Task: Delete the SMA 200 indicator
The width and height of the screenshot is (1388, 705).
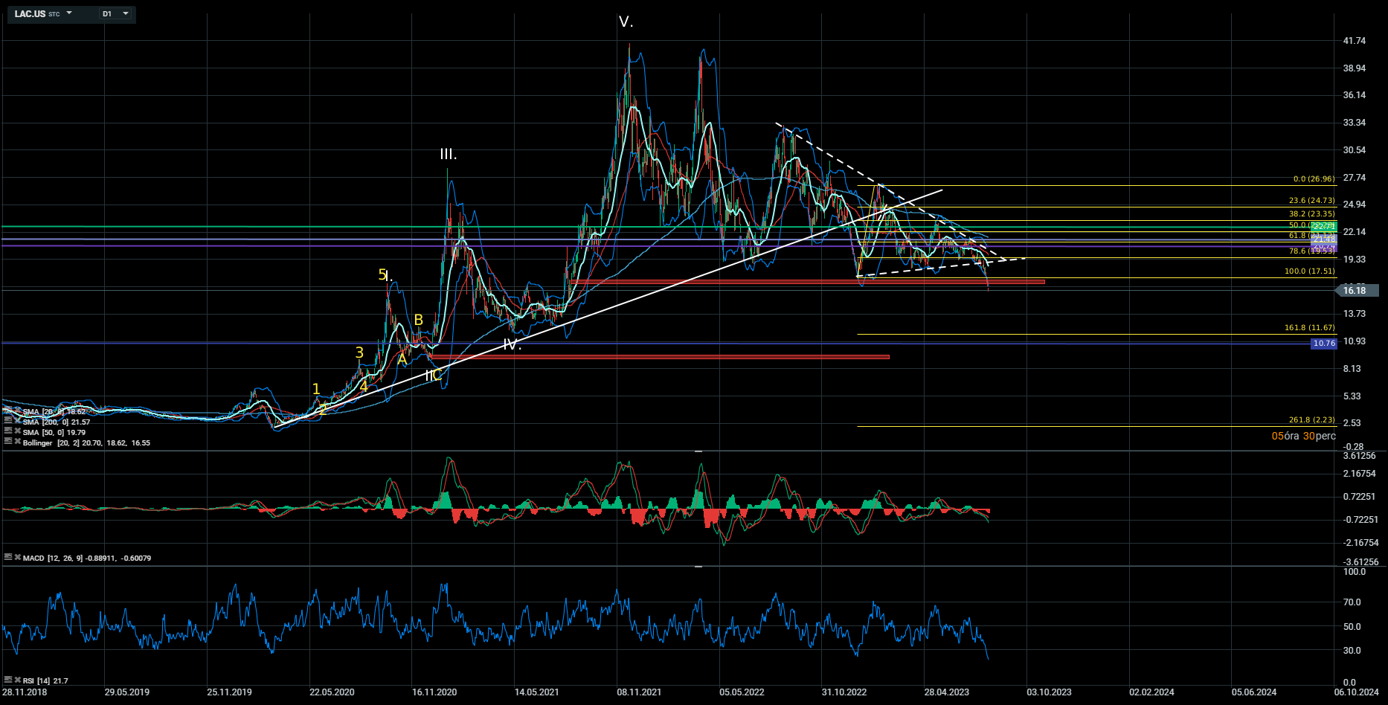Action: point(17,422)
